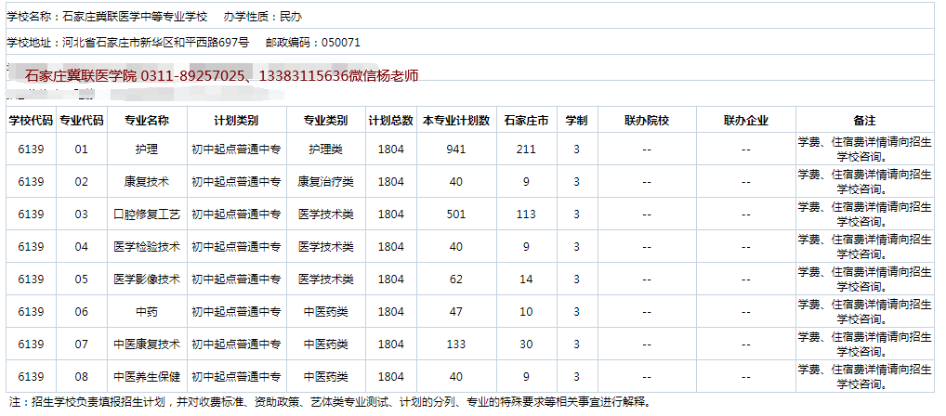Click the school name line at top
The width and height of the screenshot is (946, 416).
153,17
